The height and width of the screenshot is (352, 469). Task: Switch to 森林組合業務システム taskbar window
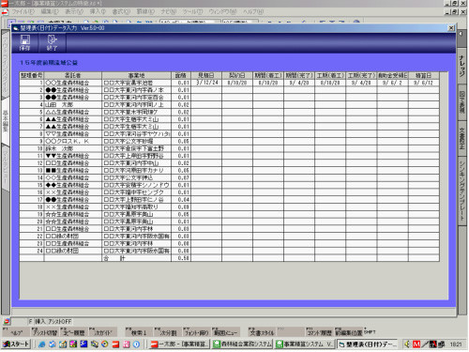coord(242,344)
